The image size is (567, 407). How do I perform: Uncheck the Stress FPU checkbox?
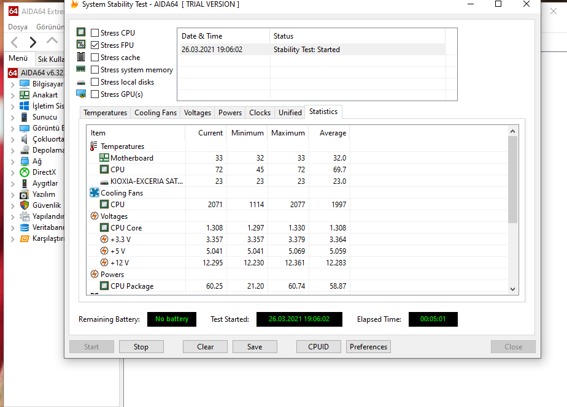(x=94, y=45)
